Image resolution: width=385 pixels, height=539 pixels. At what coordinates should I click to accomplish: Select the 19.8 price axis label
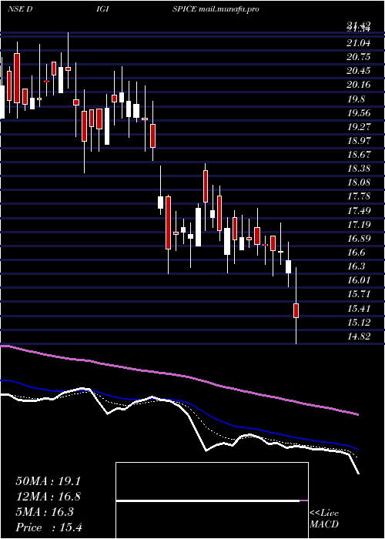(356, 99)
